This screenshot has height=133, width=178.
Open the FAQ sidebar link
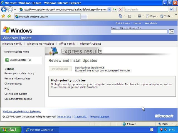[7, 89]
